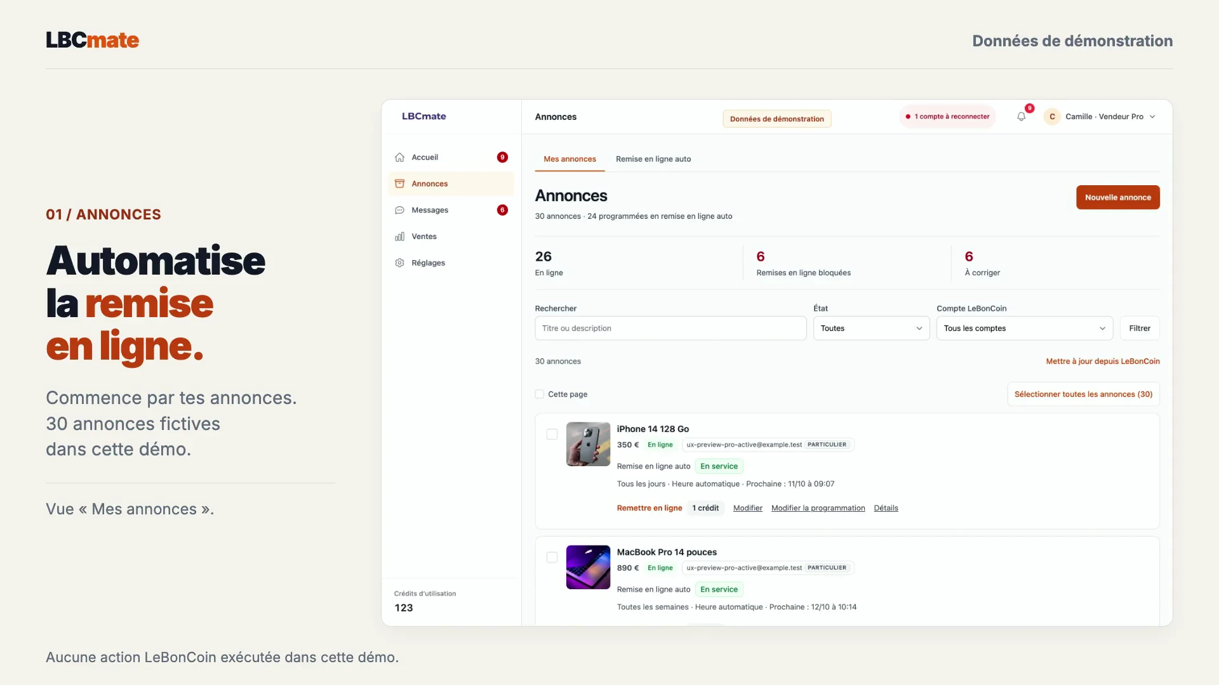The height and width of the screenshot is (685, 1219).
Task: Open the iPhone 14 listing thumbnail
Action: coord(588,444)
